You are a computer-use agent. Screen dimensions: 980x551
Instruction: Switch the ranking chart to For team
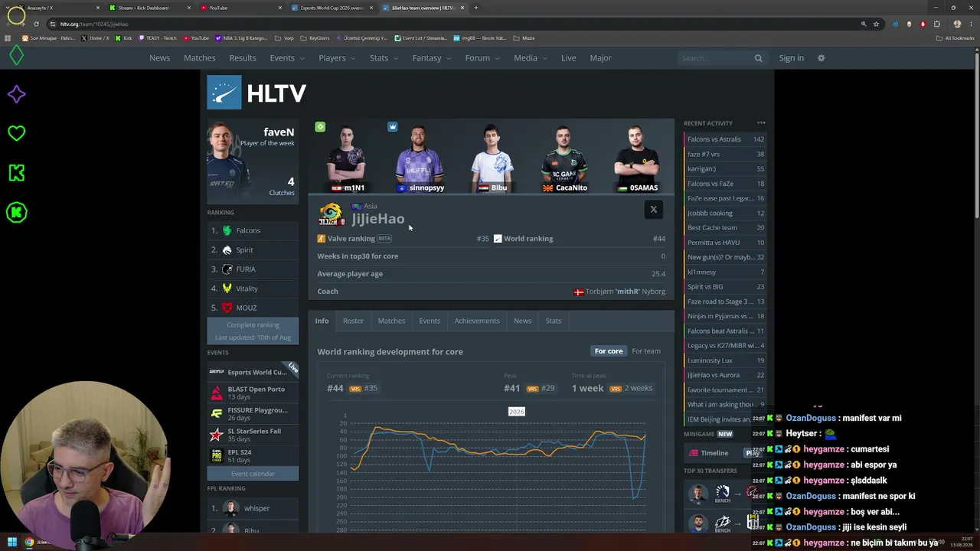(x=646, y=351)
